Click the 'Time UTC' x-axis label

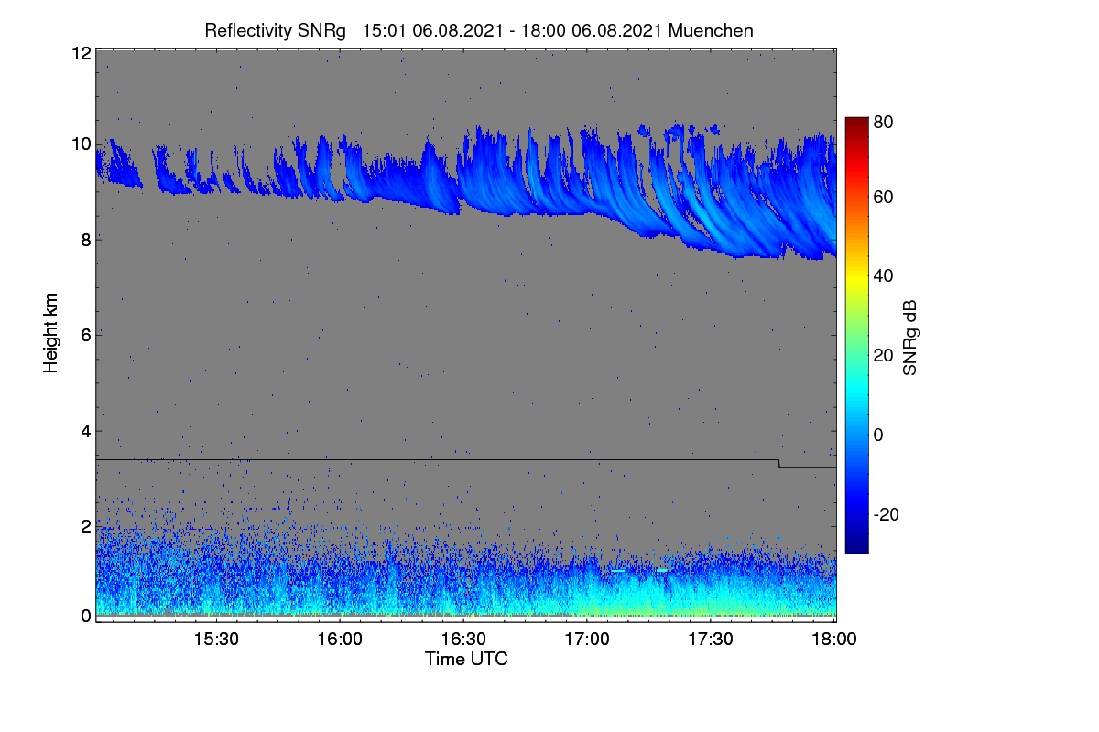pos(466,659)
